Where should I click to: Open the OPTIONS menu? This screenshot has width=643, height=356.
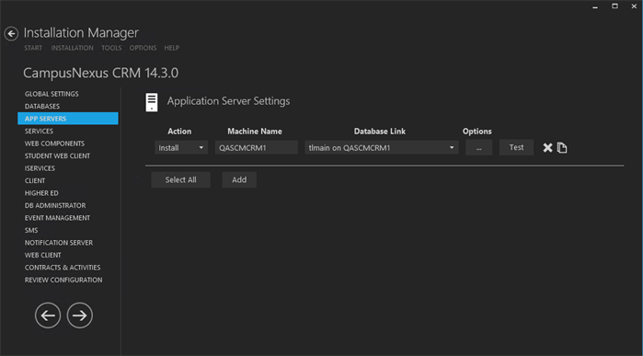pyautogui.click(x=144, y=48)
